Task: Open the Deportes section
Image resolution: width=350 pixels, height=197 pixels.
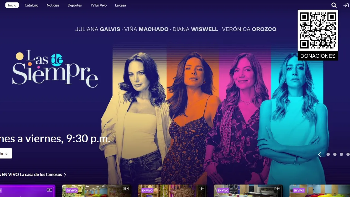Action: 75,5
